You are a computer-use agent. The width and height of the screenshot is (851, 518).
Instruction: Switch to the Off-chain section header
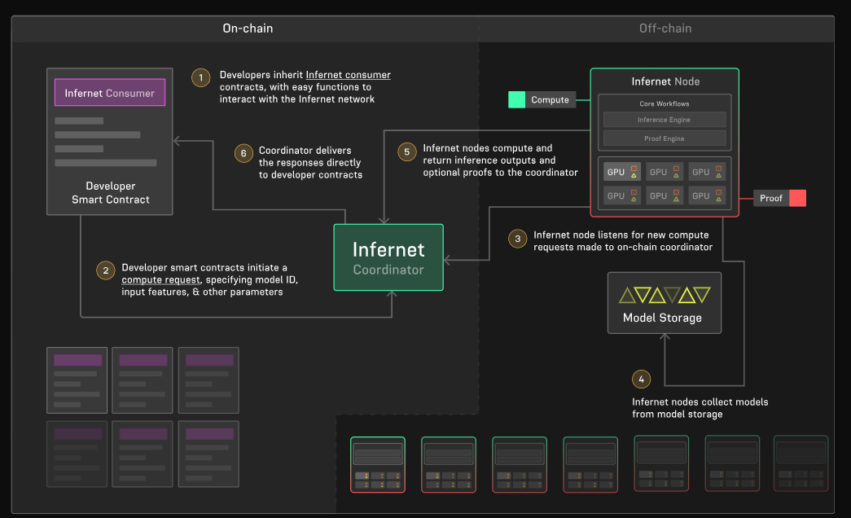[665, 29]
